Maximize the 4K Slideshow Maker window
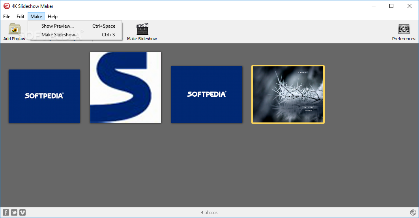This screenshot has height=218, width=419. coord(391,6)
